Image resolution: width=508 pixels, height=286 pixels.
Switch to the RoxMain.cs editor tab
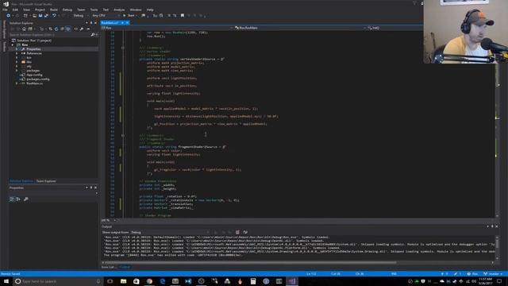[110, 23]
